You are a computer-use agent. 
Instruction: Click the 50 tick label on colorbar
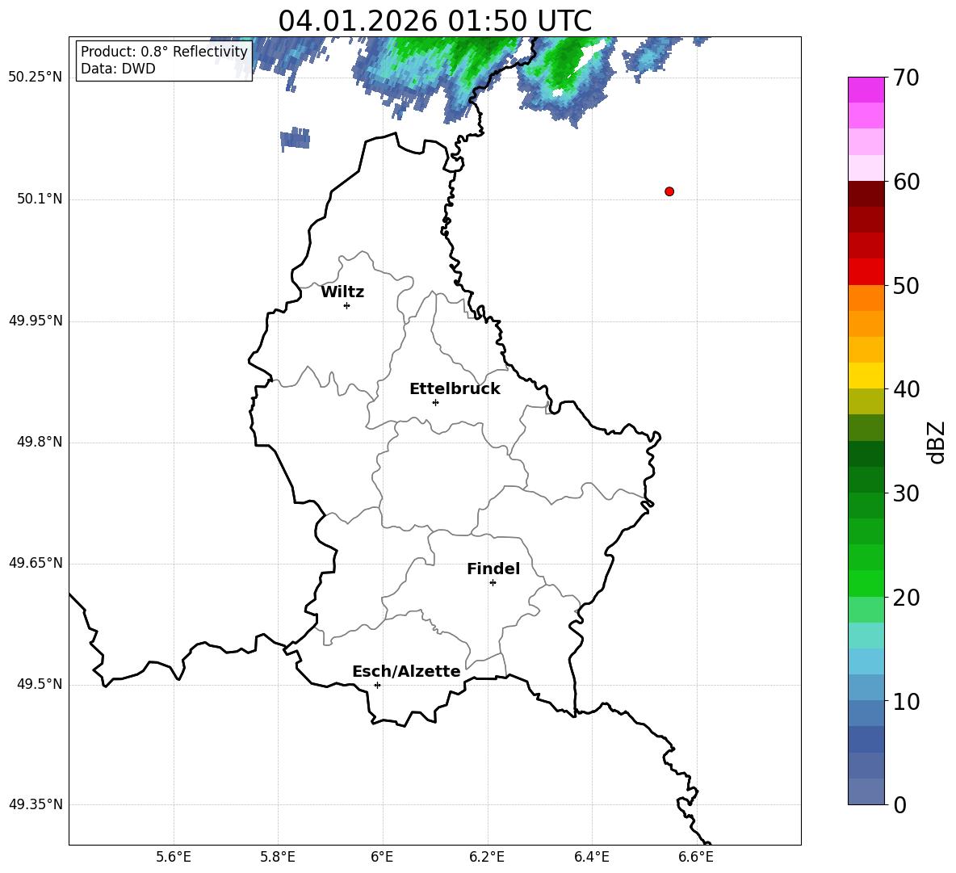click(x=905, y=286)
